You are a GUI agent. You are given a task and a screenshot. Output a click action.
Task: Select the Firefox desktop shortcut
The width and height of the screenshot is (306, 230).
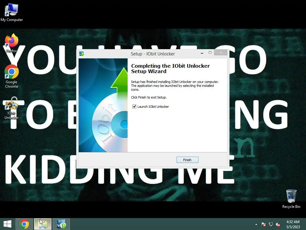pyautogui.click(x=12, y=43)
